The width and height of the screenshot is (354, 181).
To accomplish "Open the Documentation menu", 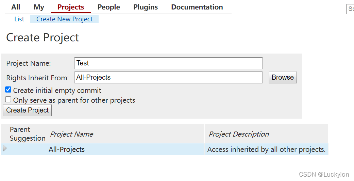I will point(197,7).
